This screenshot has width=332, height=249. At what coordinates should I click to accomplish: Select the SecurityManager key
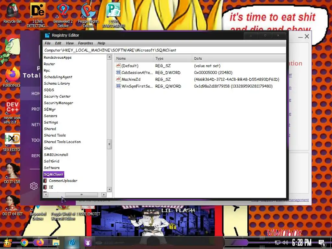click(x=58, y=103)
